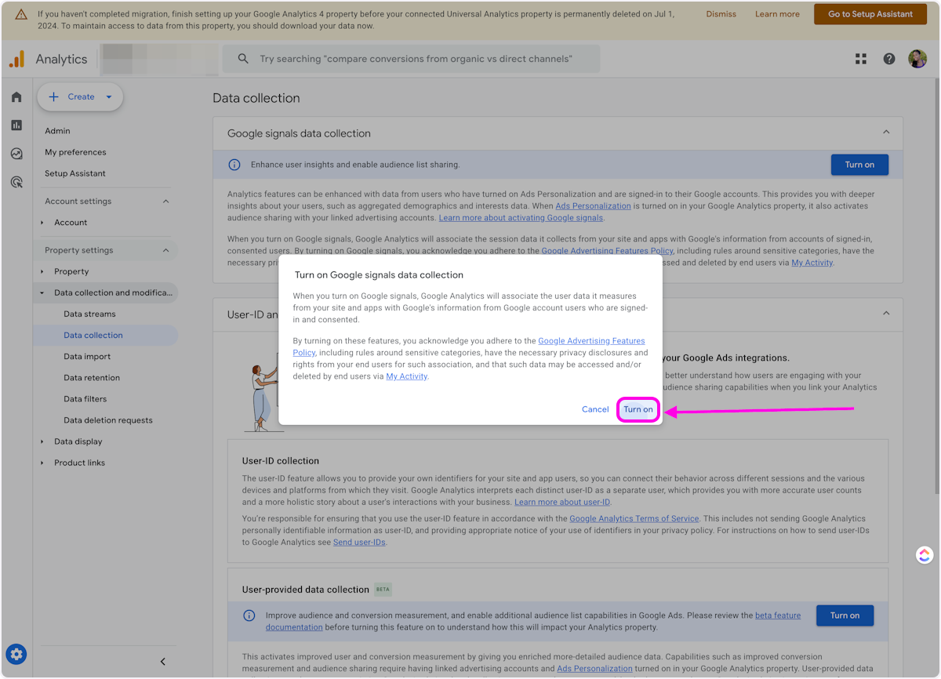
Task: Click Cancel in the dialog
Action: tap(595, 409)
